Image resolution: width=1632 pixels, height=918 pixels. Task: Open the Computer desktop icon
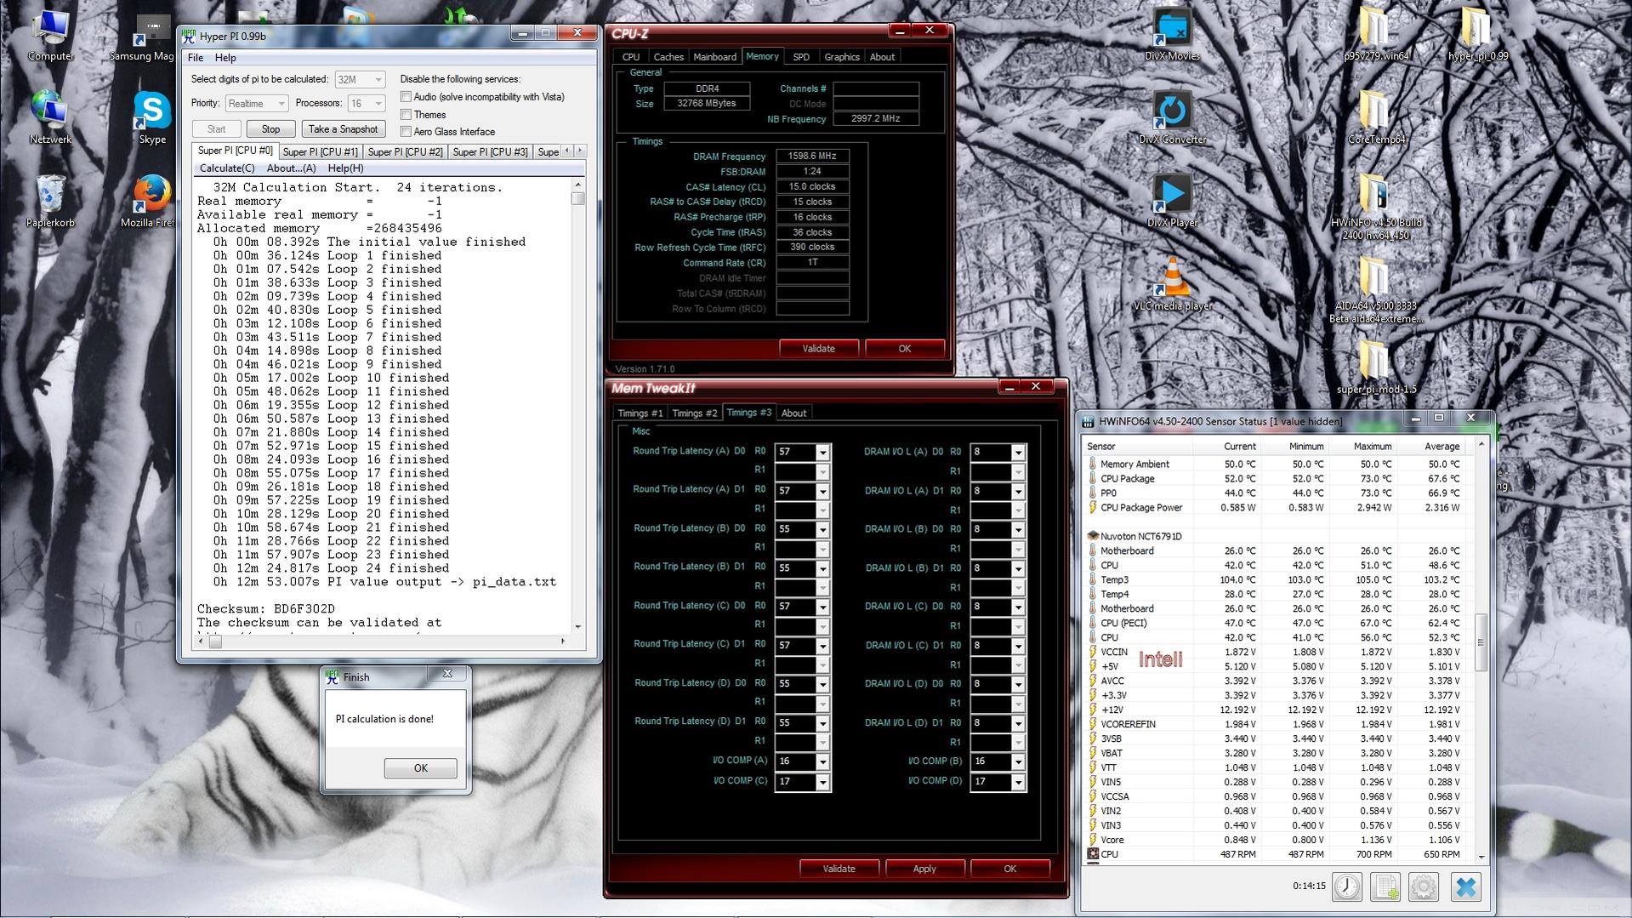coord(50,34)
